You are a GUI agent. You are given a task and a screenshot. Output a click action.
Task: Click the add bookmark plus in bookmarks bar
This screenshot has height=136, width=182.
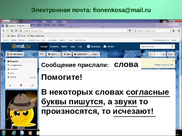[x=3, y=36]
